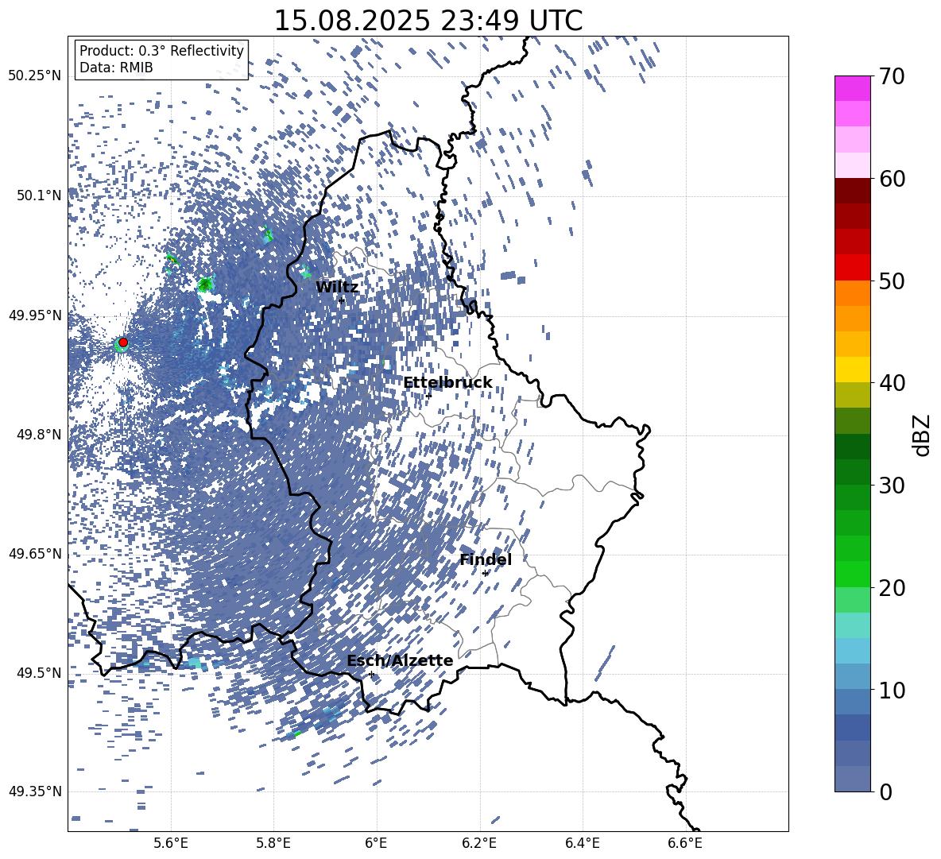The image size is (941, 859).
Task: Pick the light blue swatch just above 10
Action: [852, 676]
